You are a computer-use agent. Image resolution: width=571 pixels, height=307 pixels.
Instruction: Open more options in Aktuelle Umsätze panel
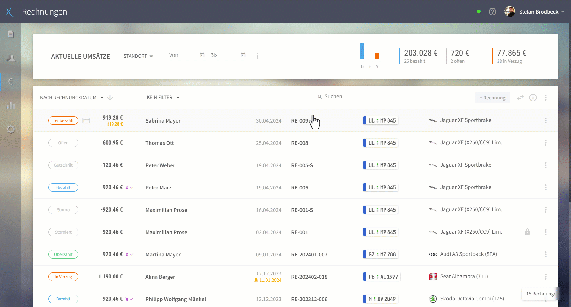[x=258, y=56]
